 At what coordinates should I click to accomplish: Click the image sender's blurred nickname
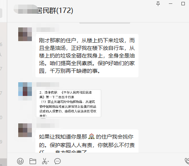pos(48,85)
